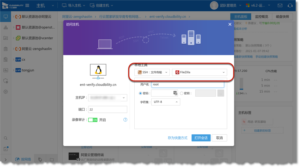This screenshot has height=167, width=299.
Task: Click 创建新的标签 button
Action: (x=262, y=130)
